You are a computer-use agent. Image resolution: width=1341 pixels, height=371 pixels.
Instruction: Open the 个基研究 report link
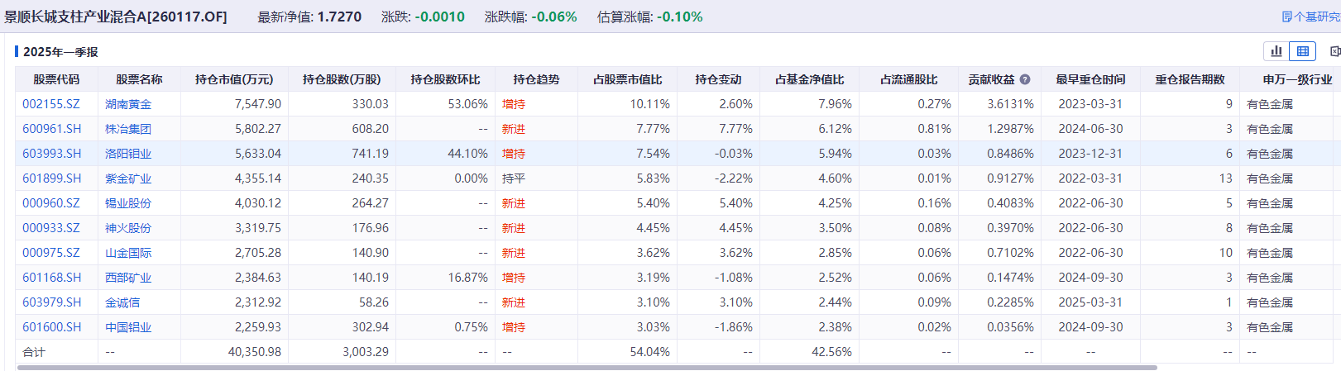coord(1311,17)
